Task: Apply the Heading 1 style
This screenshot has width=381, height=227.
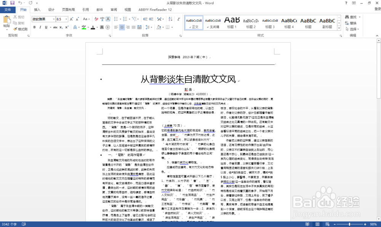Action: 232,22
